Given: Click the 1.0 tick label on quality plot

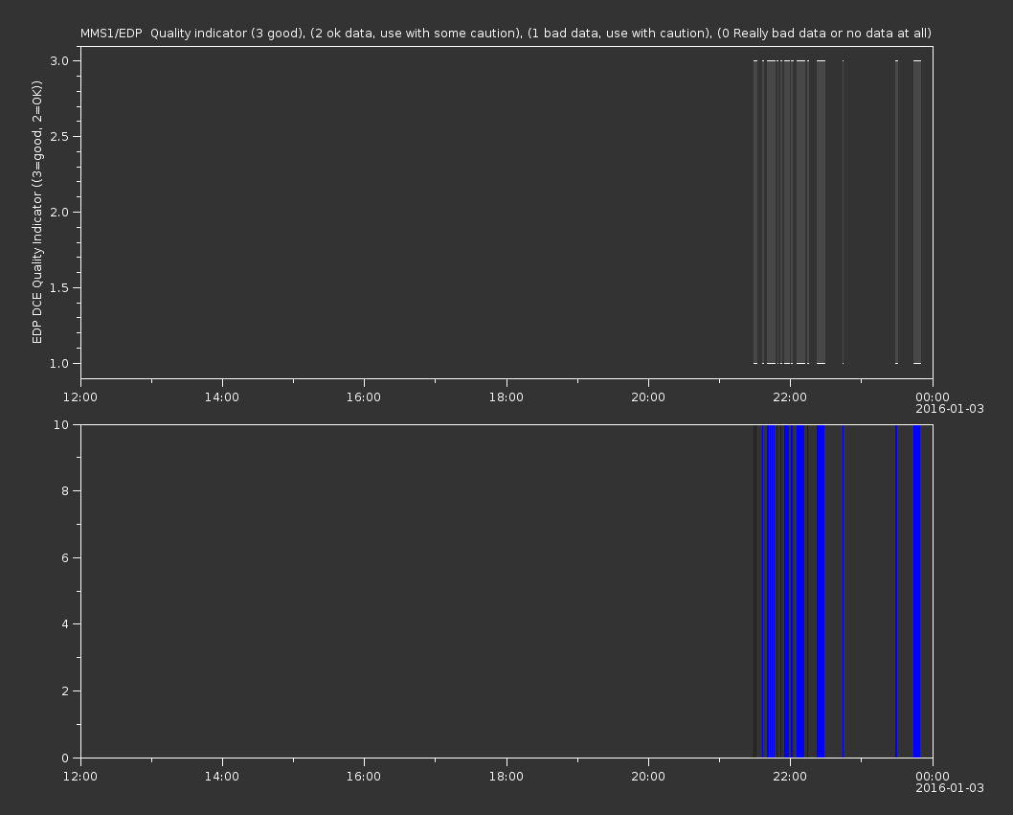Looking at the screenshot, I should click(x=59, y=363).
